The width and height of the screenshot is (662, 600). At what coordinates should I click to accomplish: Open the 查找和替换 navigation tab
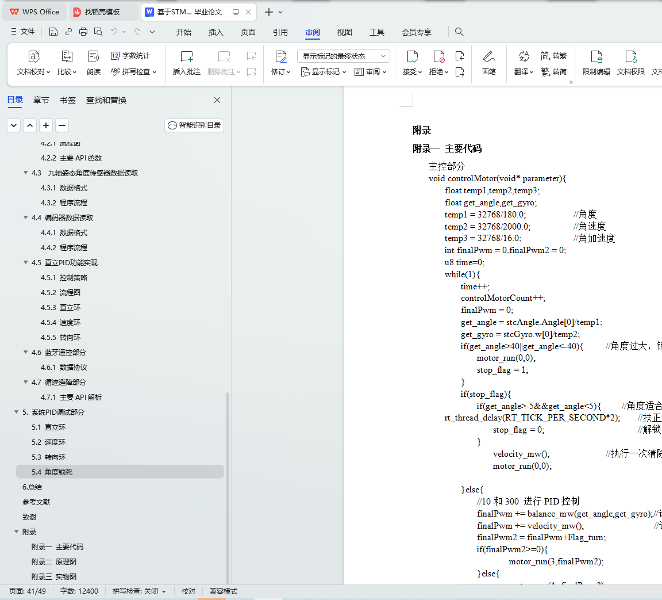click(106, 100)
